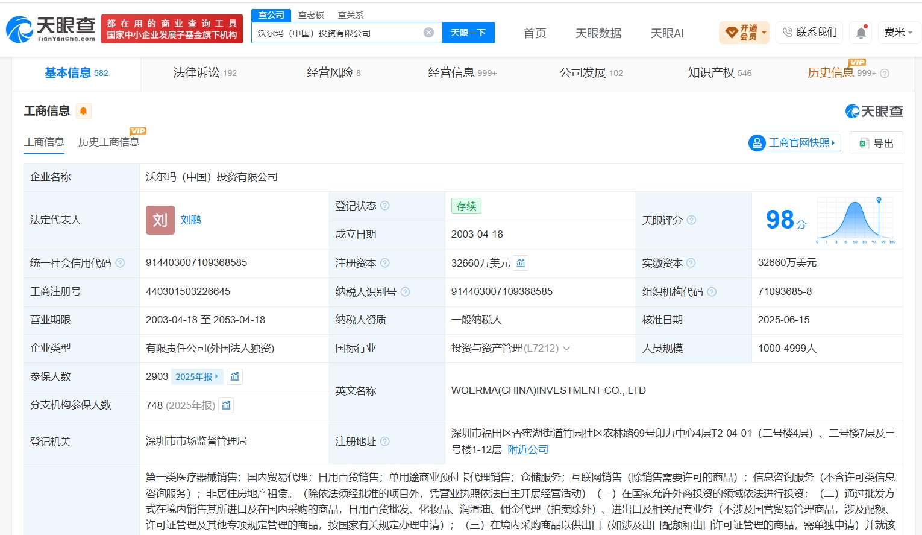Viewport: 922px width, 535px height.
Task: Select 企业类型 value 有限责任公司(外国法人独资)
Action: [x=210, y=349]
